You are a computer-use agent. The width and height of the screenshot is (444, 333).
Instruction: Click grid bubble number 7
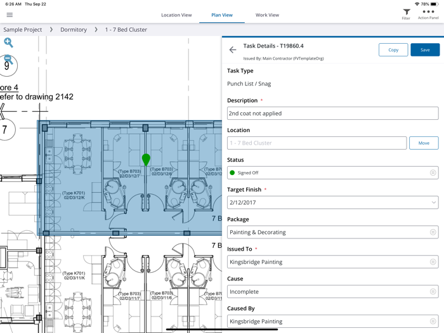pos(5,129)
